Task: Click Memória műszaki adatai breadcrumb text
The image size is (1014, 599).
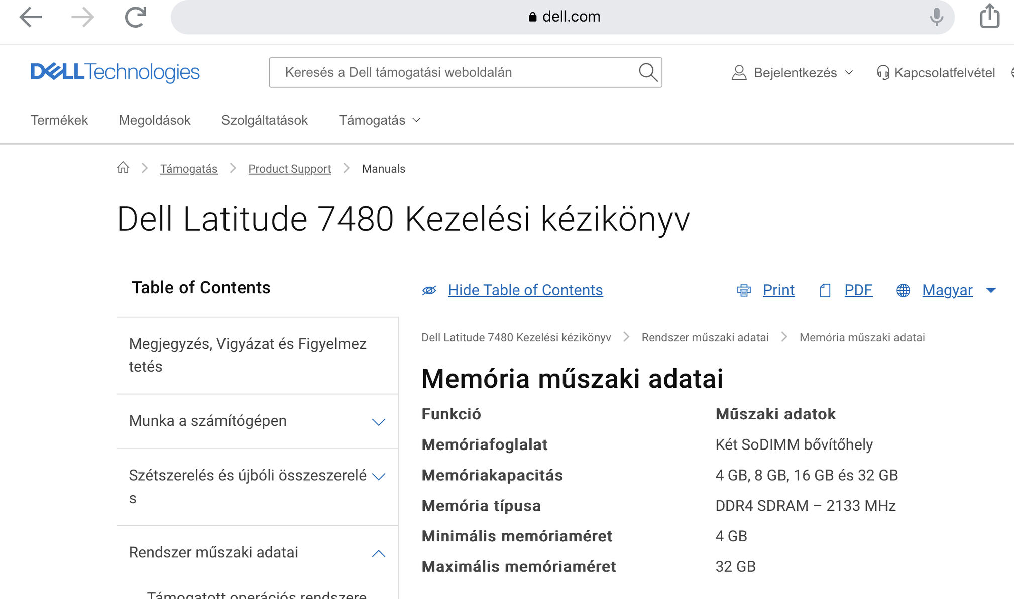Action: point(862,337)
